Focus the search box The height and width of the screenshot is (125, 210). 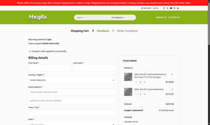tap(93, 17)
